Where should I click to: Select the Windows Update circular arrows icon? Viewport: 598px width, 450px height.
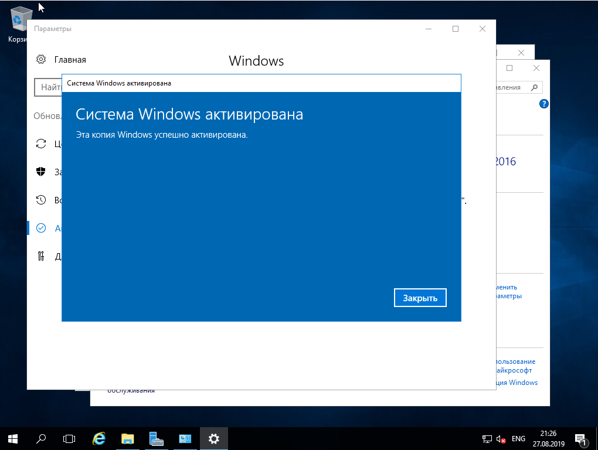click(41, 144)
